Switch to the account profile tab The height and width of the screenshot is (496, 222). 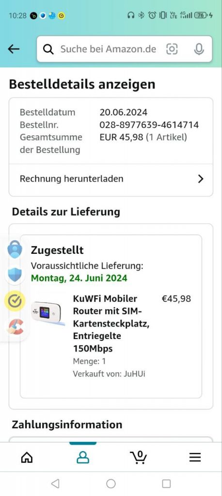(x=83, y=457)
